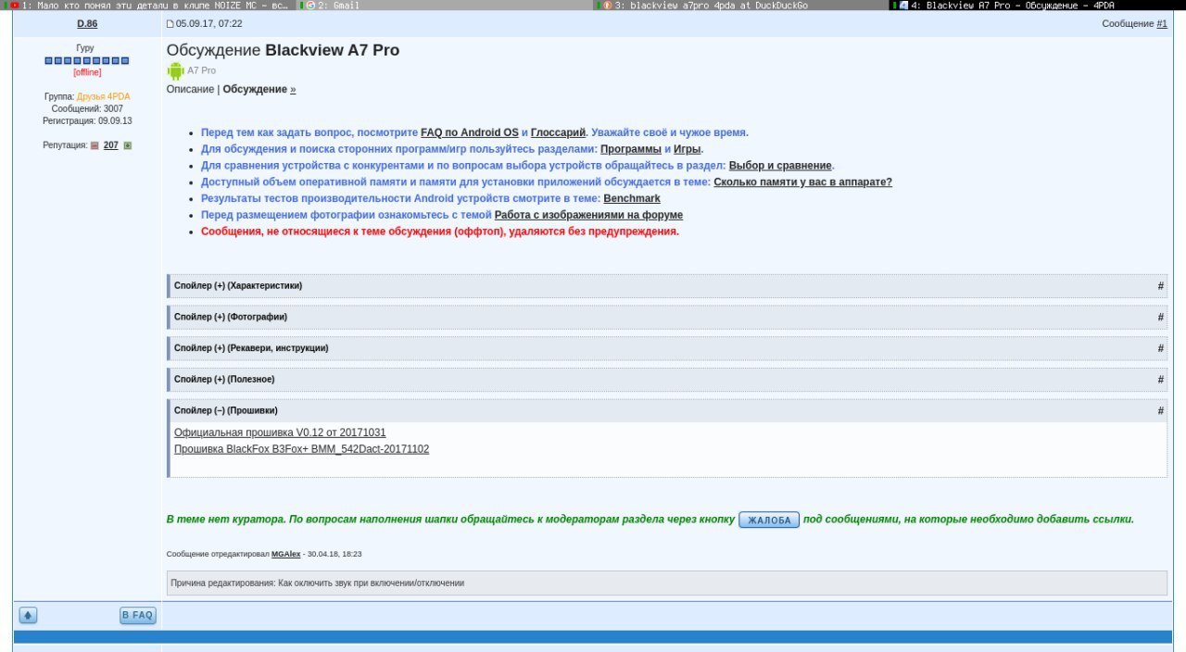Click the post page icon before 05.09.17
This screenshot has width=1186, height=652.
coord(170,23)
